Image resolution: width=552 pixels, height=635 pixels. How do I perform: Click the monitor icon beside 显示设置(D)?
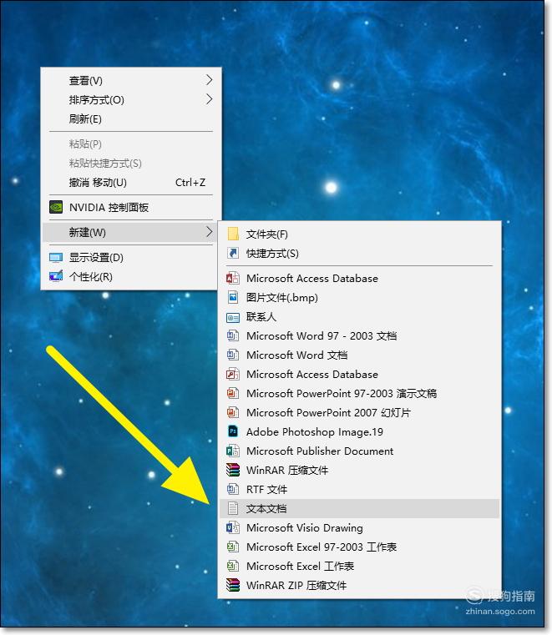coord(56,258)
